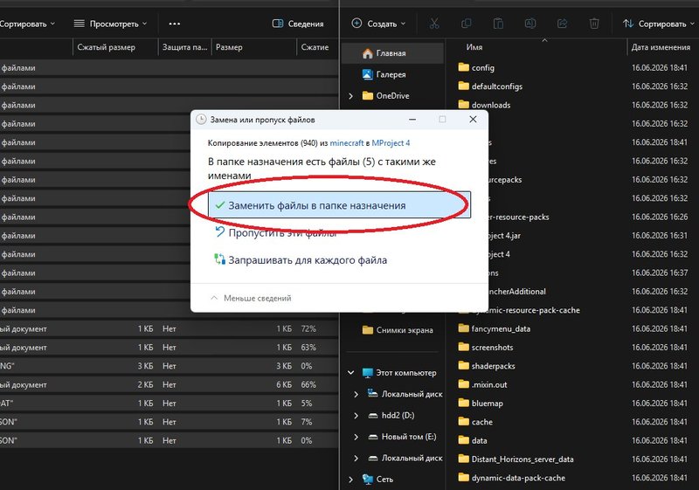Click the Сжатие column header

(315, 47)
